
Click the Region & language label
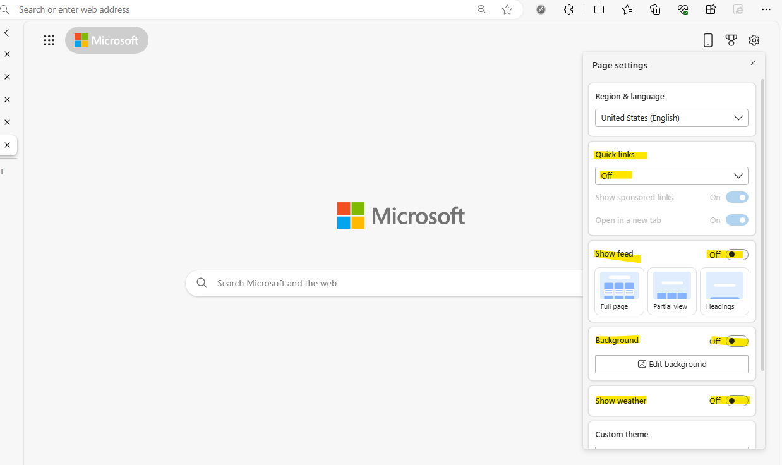(x=630, y=97)
